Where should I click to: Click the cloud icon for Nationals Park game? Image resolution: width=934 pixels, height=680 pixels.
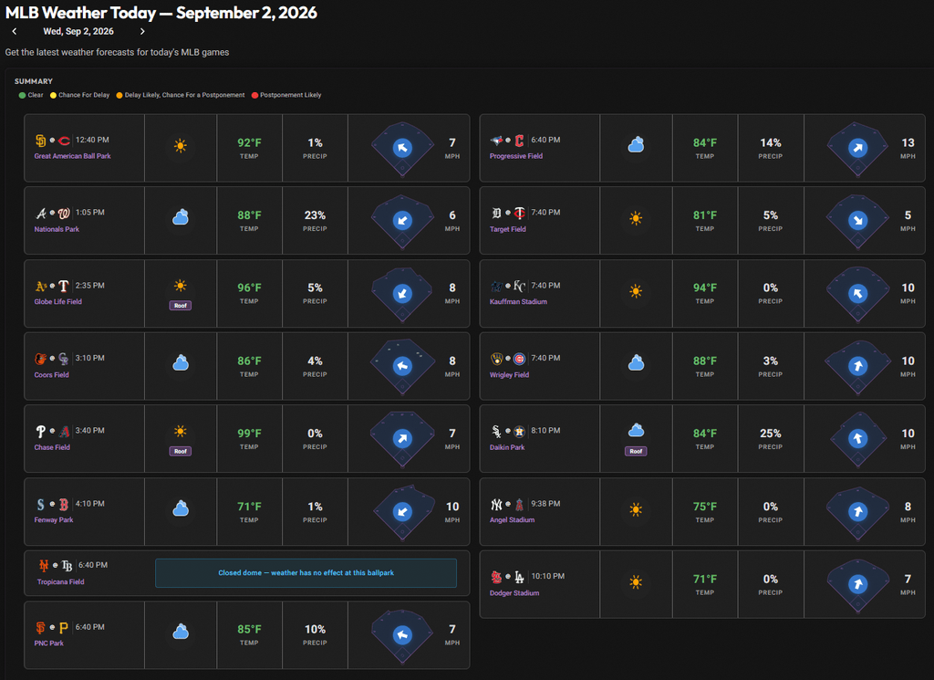coord(181,217)
